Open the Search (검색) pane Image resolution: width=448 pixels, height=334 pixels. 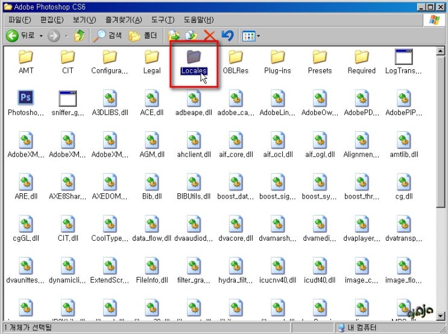pyautogui.click(x=107, y=36)
